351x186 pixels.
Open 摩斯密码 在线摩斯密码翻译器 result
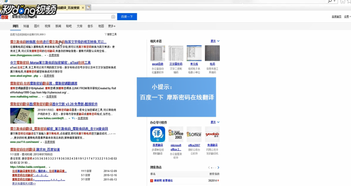point(44,83)
